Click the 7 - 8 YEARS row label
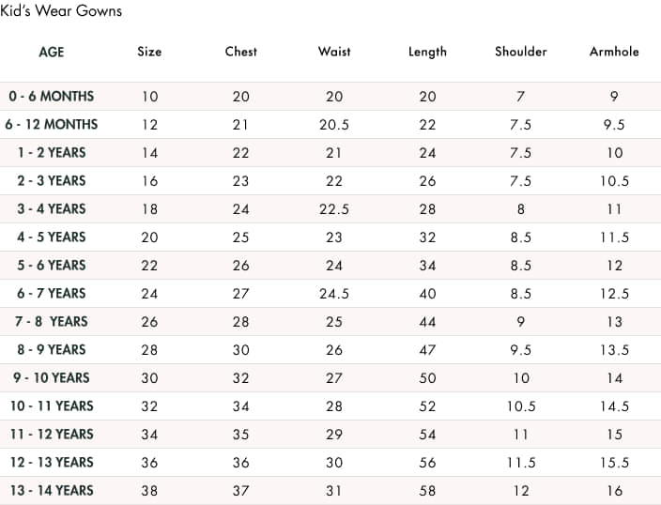Viewport: 661px width, 505px height. coord(52,321)
